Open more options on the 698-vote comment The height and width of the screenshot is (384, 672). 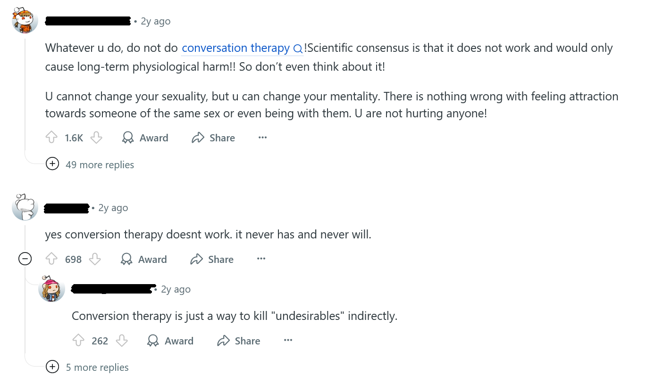pyautogui.click(x=261, y=259)
